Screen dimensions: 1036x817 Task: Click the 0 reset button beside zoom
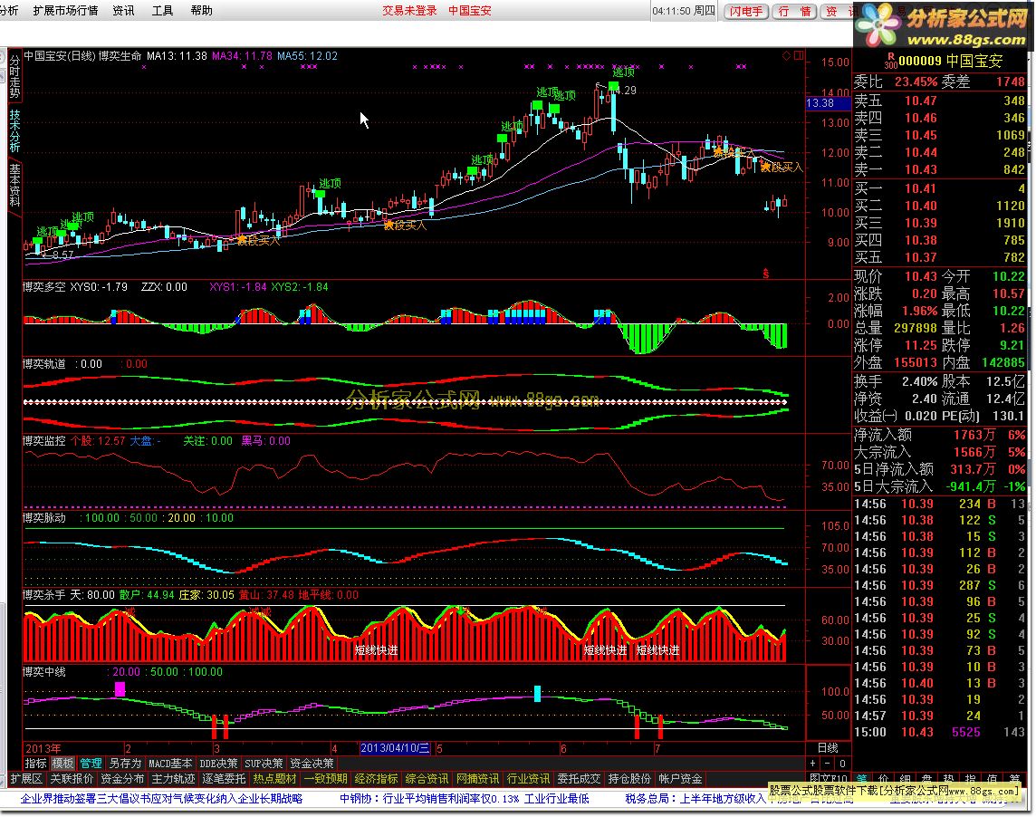842,764
